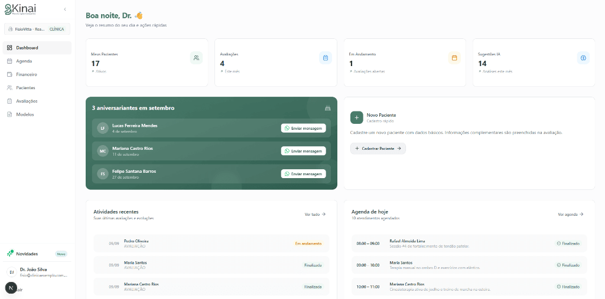Click the Em Andamento calendar icon
This screenshot has height=299, width=605.
454,58
